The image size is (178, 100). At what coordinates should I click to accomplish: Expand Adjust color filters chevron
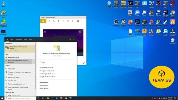pyautogui.click(x=34, y=77)
